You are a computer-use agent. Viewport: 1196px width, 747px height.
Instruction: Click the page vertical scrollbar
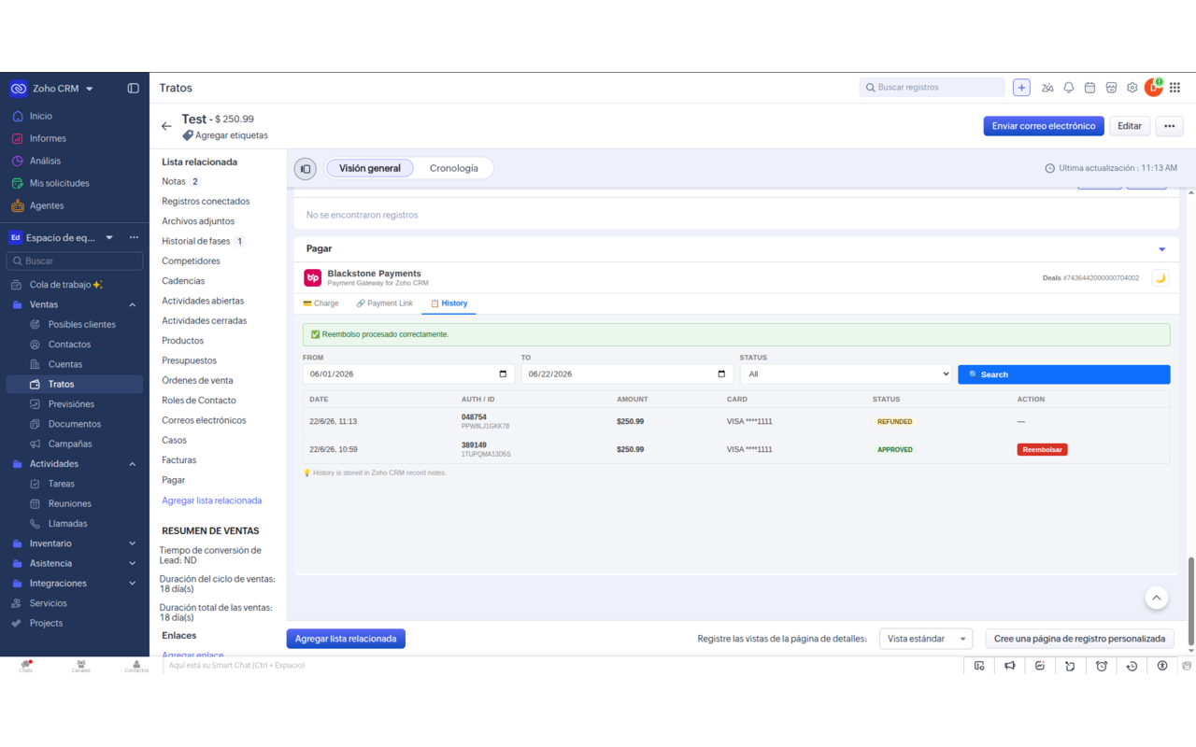[x=1190, y=600]
